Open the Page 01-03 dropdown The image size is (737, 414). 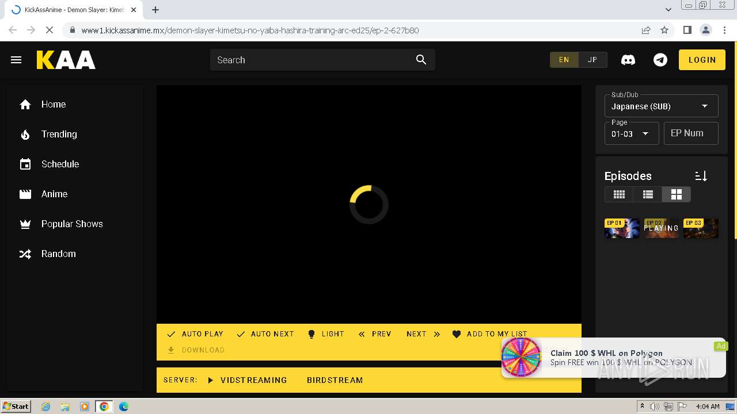(x=632, y=133)
